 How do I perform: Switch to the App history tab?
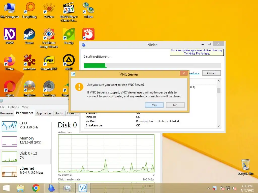[44, 113]
